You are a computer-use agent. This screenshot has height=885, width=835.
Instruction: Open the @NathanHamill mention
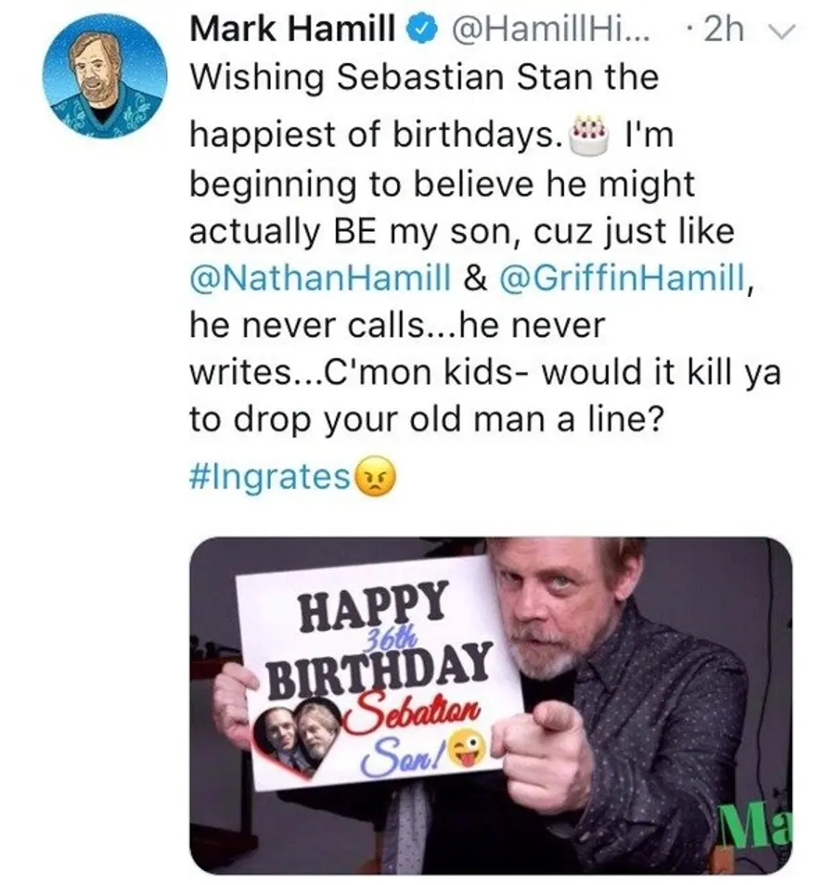coord(320,279)
